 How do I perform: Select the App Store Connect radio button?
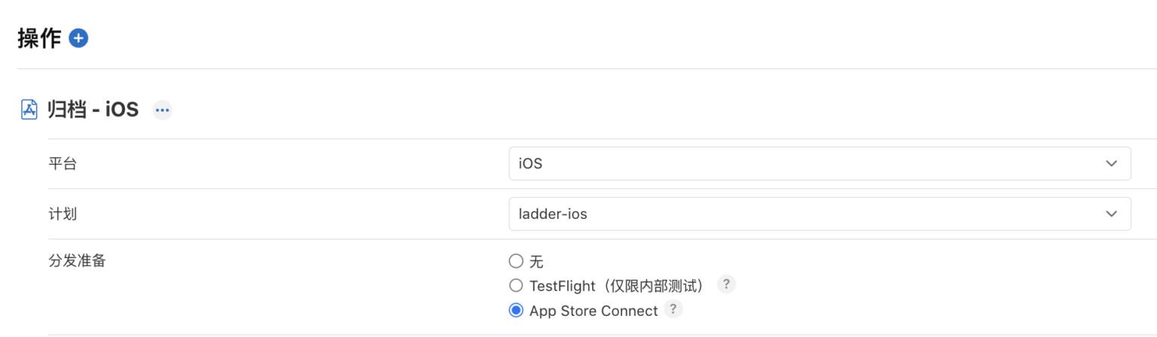(x=516, y=311)
